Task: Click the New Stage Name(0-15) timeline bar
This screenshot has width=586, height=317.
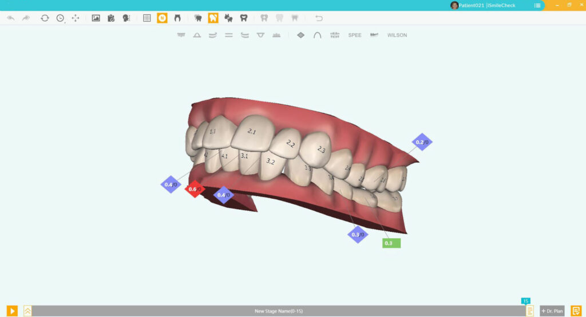Action: [279, 311]
